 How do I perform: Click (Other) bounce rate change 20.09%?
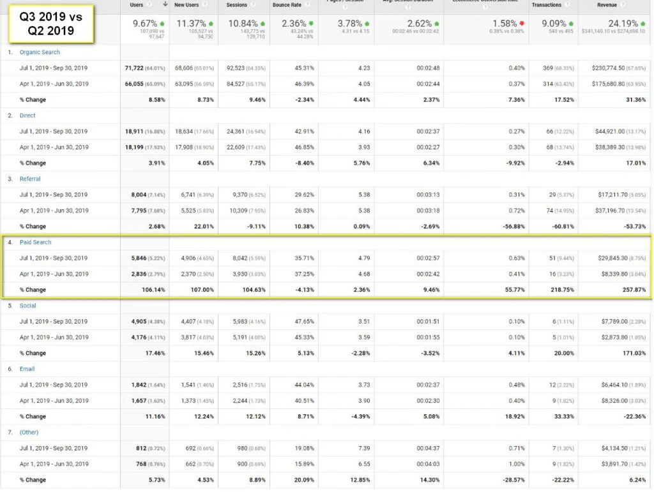304,479
